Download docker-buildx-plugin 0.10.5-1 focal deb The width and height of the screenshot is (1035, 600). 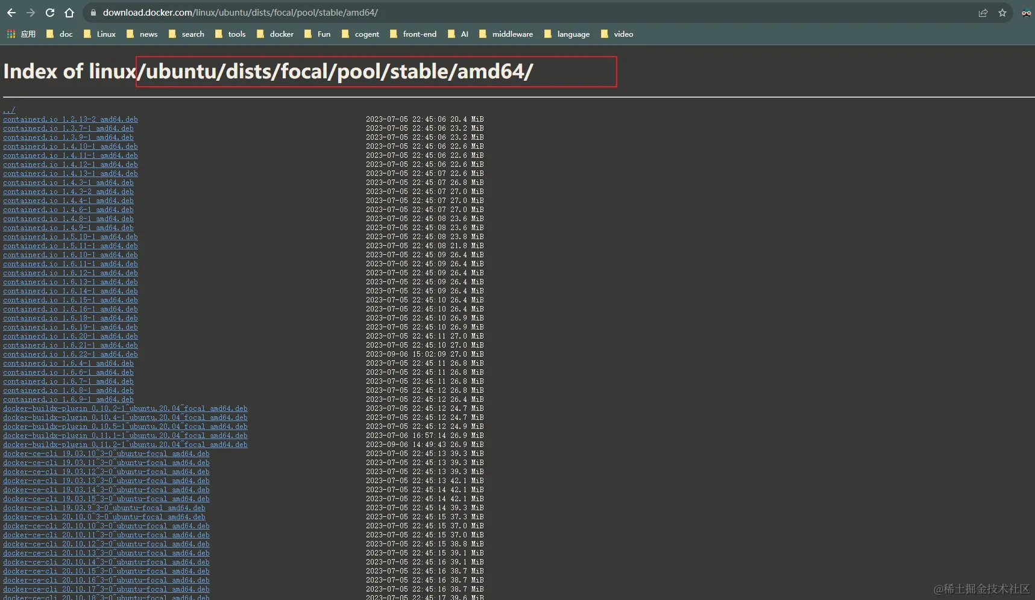click(125, 427)
